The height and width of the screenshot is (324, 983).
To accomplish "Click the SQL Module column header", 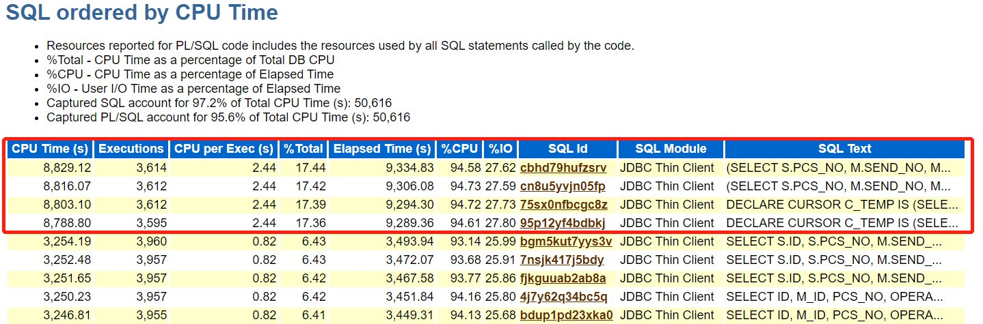I will pyautogui.click(x=671, y=149).
